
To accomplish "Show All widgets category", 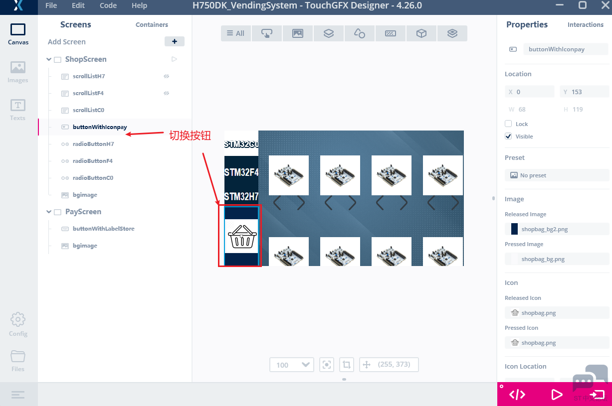I will pyautogui.click(x=236, y=33).
